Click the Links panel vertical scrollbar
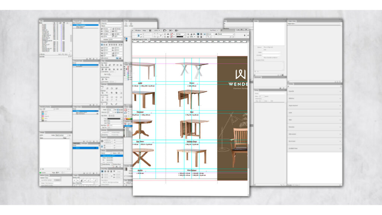 (71, 38)
